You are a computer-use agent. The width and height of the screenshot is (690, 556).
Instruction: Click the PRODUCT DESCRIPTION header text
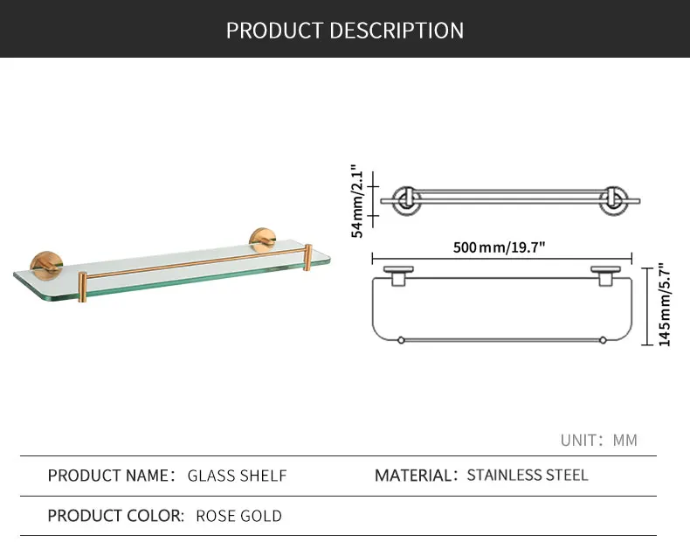[x=344, y=31]
